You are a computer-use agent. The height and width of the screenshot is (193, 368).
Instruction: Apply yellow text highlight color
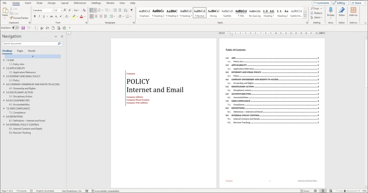74,17
